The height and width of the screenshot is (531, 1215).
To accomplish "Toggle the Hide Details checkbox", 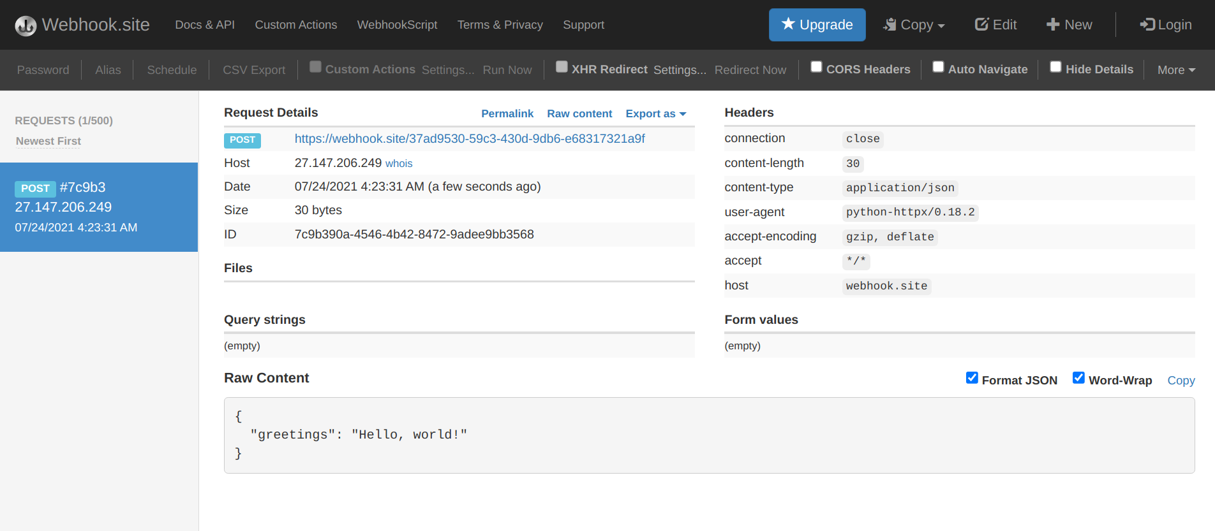I will pyautogui.click(x=1055, y=67).
